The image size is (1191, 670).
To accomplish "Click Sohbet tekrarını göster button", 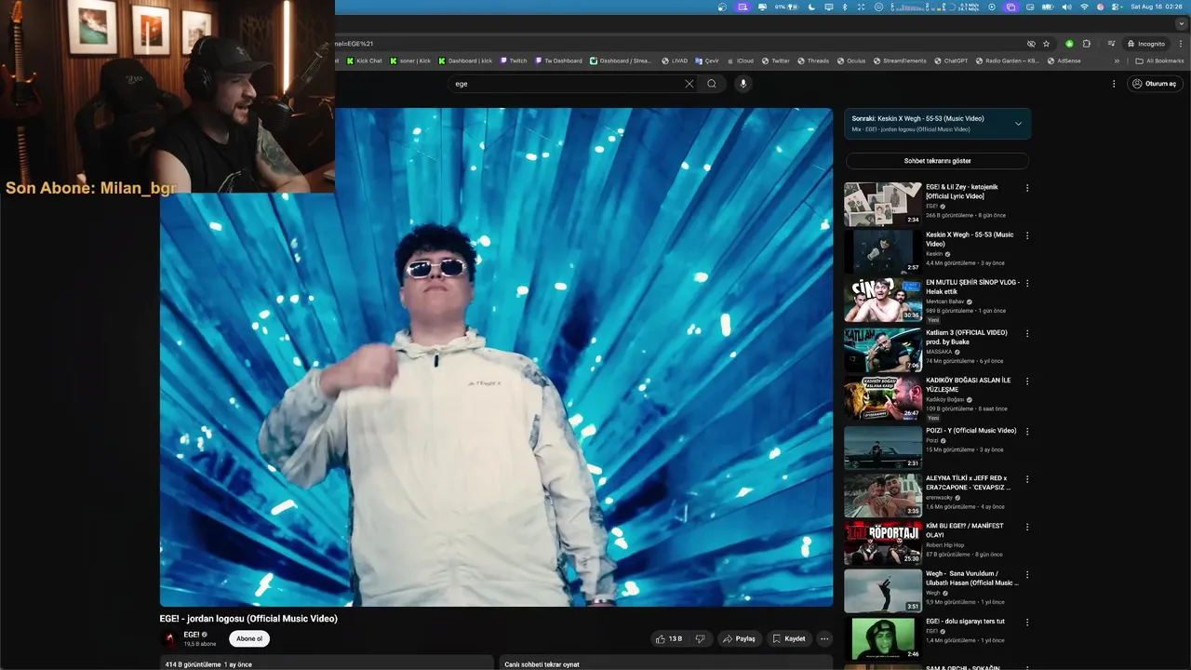I will pyautogui.click(x=937, y=161).
